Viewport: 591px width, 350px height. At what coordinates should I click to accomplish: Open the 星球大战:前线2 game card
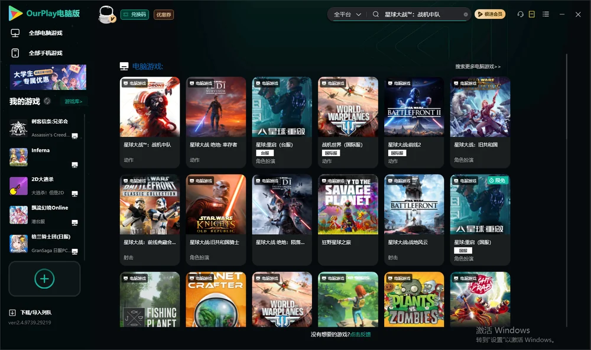414,122
